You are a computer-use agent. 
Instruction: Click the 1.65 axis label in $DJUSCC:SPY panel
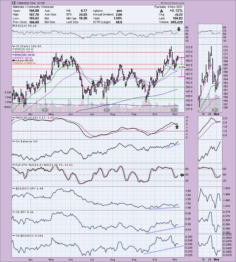[x=188, y=191]
